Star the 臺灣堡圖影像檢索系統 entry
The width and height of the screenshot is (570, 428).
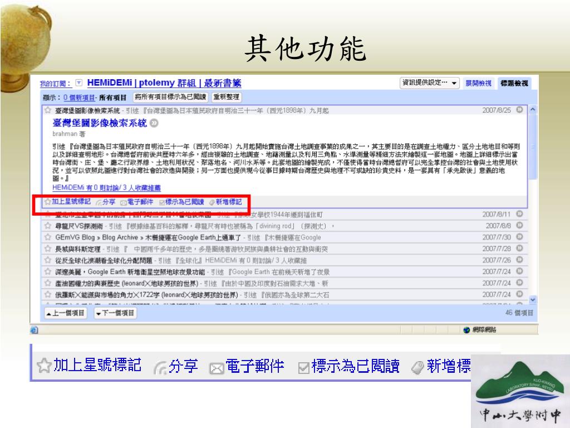coord(48,110)
